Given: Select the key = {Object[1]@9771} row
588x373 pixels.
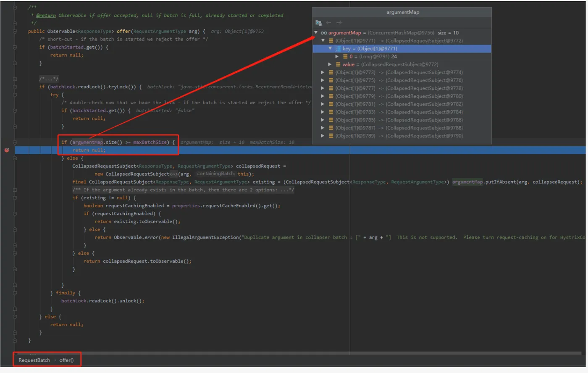Looking at the screenshot, I should [x=402, y=49].
